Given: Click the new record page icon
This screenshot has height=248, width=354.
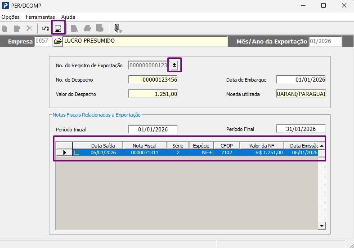Looking at the screenshot, I should (4, 29).
